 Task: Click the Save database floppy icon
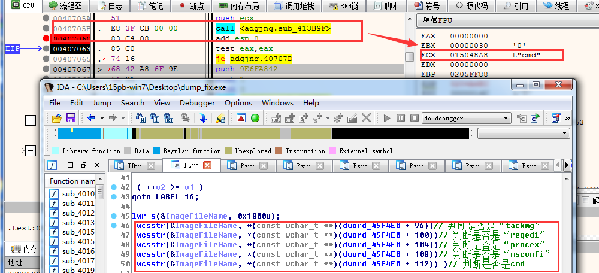pyautogui.click(x=71, y=118)
